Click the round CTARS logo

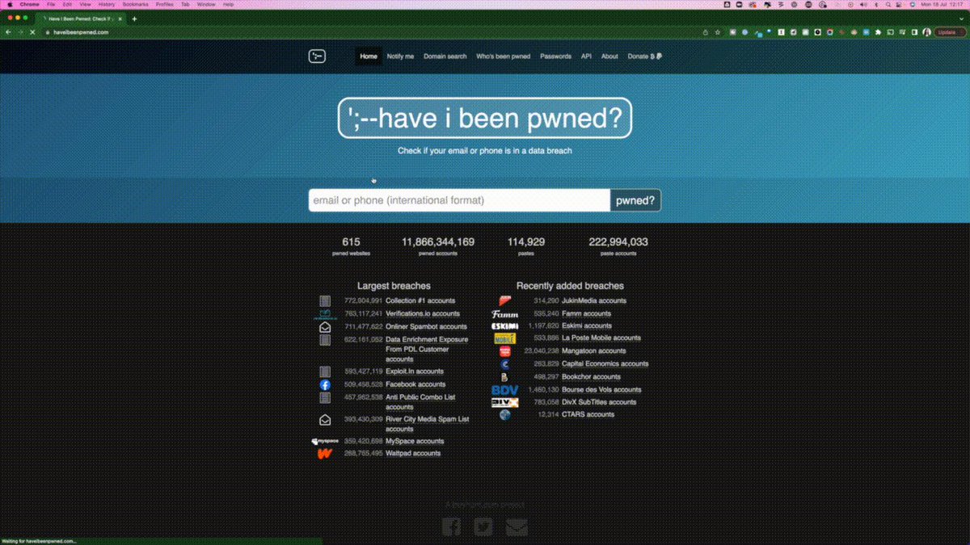[x=505, y=415]
